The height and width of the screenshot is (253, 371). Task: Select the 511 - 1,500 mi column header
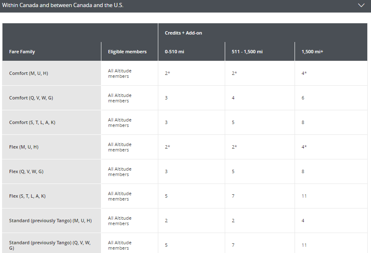pos(247,52)
